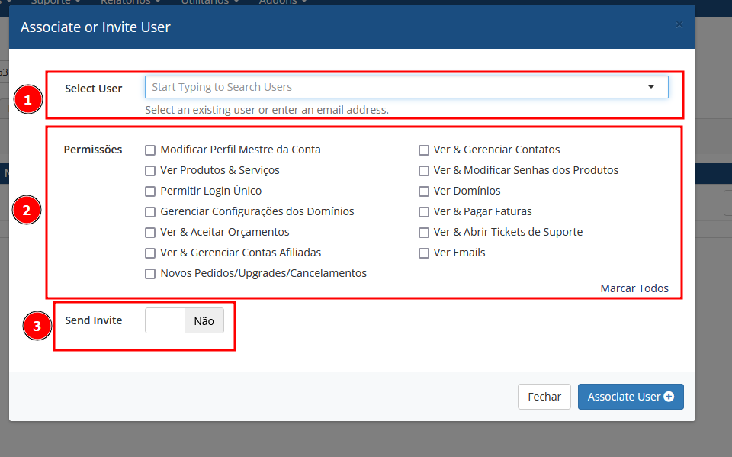Screen dimensions: 732x457
Task: Click the Marcar Todos link
Action: click(x=634, y=288)
